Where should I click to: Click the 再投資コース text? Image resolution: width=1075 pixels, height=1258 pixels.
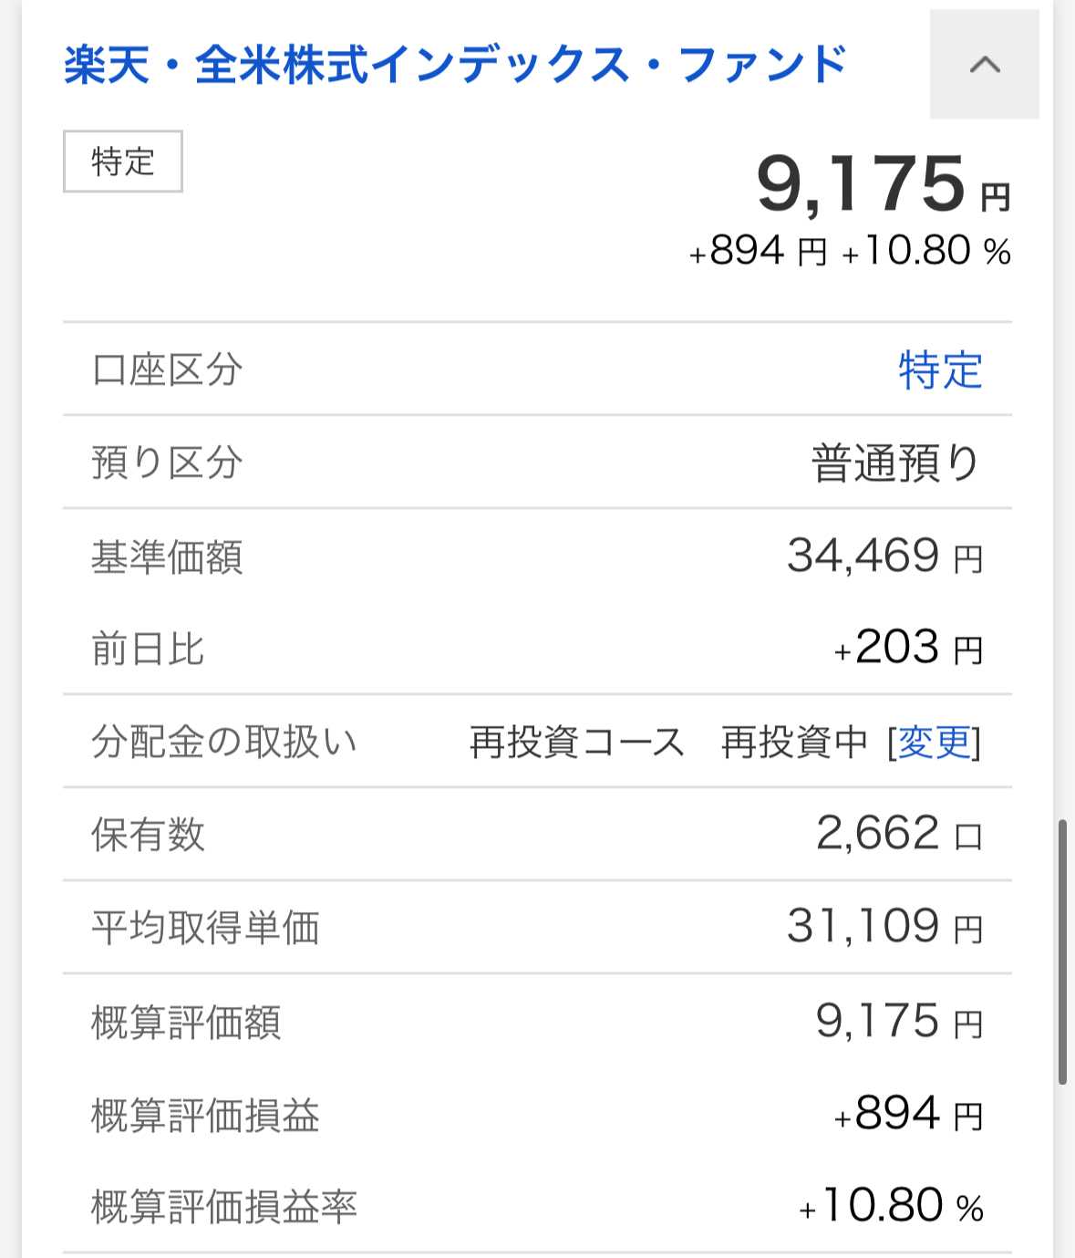[576, 743]
